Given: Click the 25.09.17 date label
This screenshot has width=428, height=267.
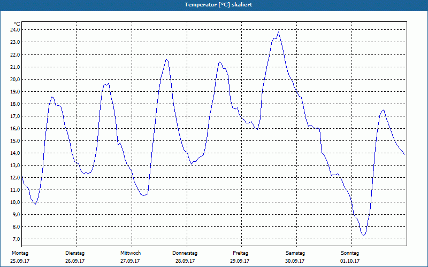Looking at the screenshot, I should (x=20, y=261).
